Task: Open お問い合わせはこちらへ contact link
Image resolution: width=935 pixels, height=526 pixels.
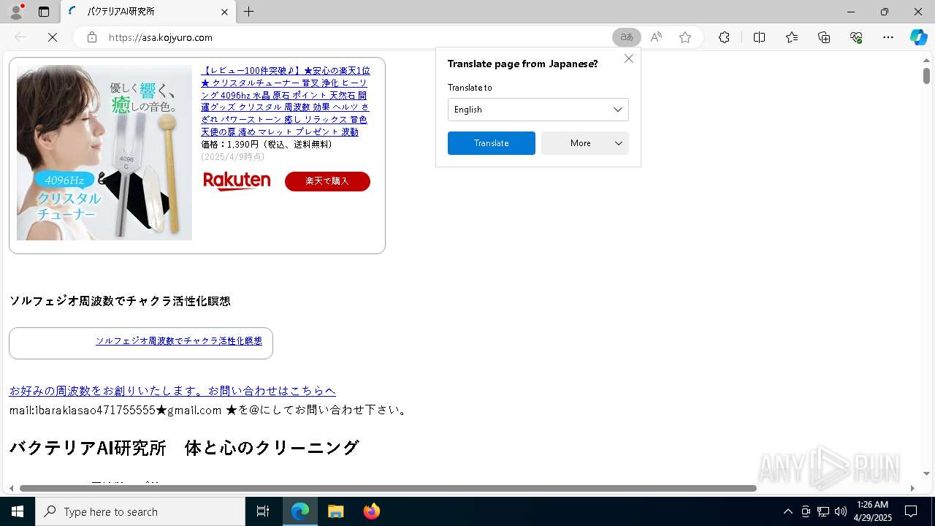Action: coord(172,391)
